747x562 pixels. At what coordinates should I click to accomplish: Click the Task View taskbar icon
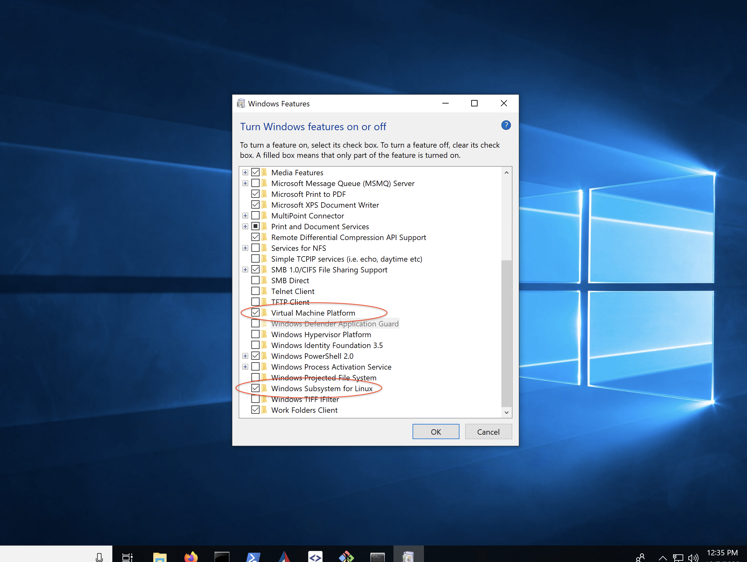127,556
